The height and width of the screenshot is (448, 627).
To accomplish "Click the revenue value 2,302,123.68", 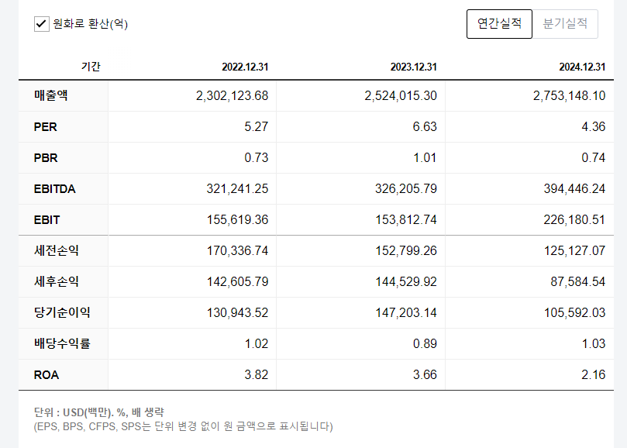I will (232, 96).
